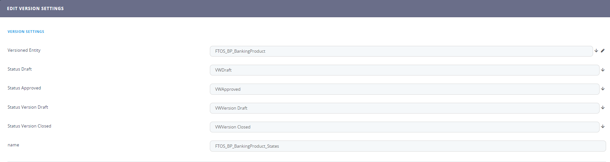
Task: Click the Status Approved label
Action: tap(24, 88)
